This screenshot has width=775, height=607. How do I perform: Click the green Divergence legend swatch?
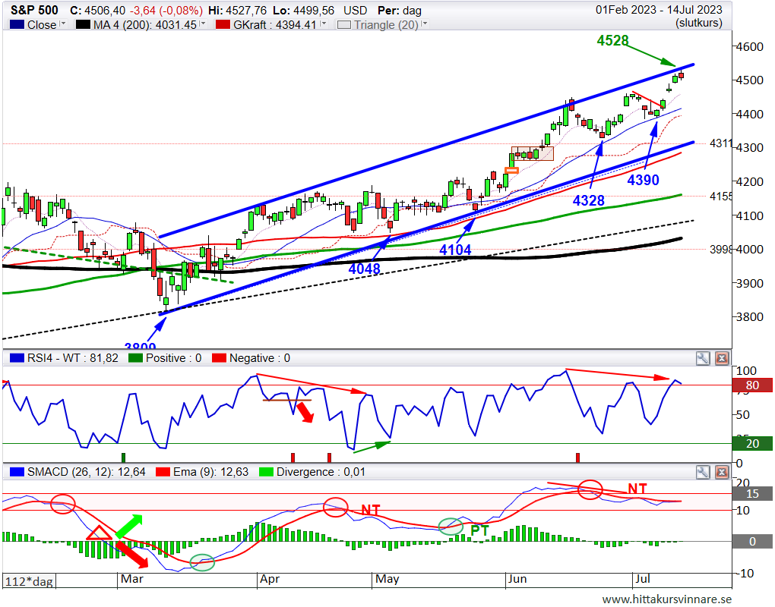click(267, 472)
